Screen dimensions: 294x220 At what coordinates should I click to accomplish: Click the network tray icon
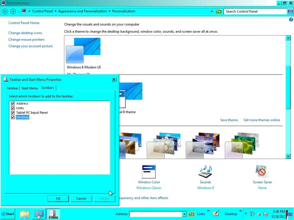click(252, 214)
